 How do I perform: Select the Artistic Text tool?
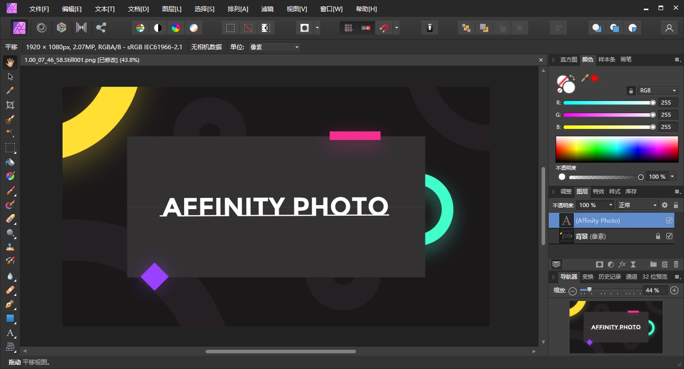click(x=10, y=333)
